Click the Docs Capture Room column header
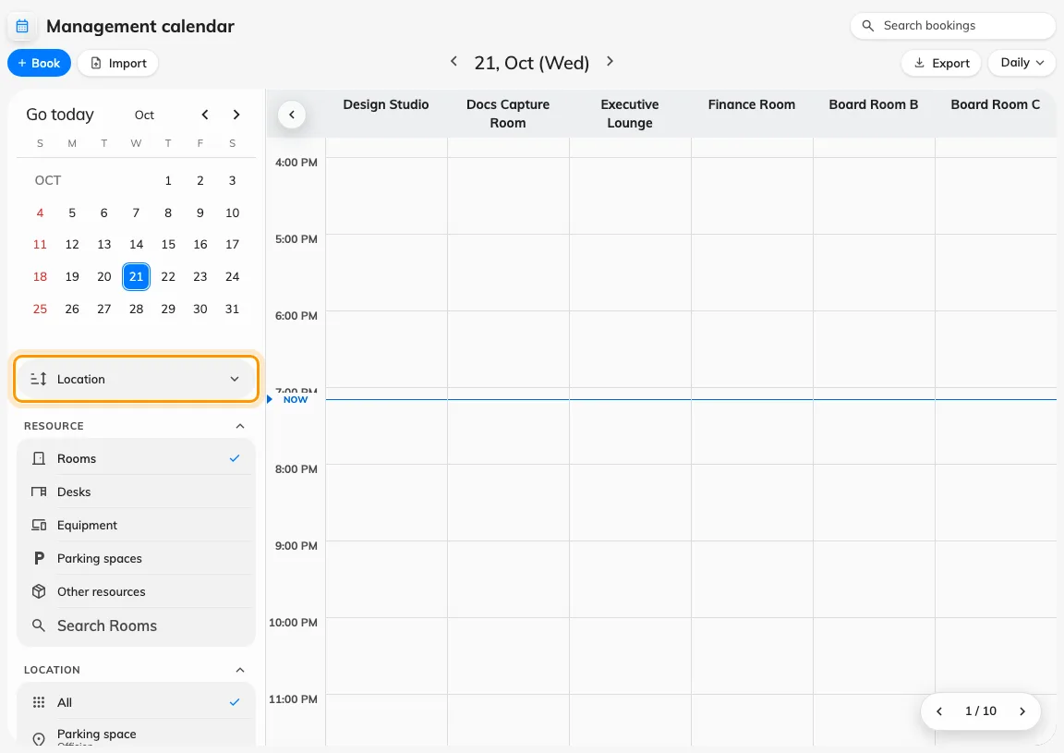The image size is (1064, 753). pyautogui.click(x=508, y=114)
